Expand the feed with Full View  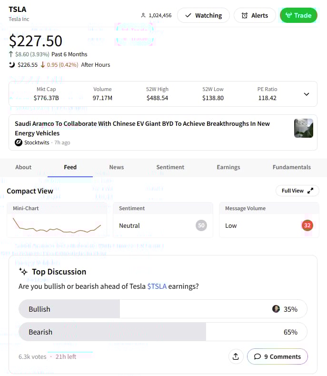[x=297, y=191]
